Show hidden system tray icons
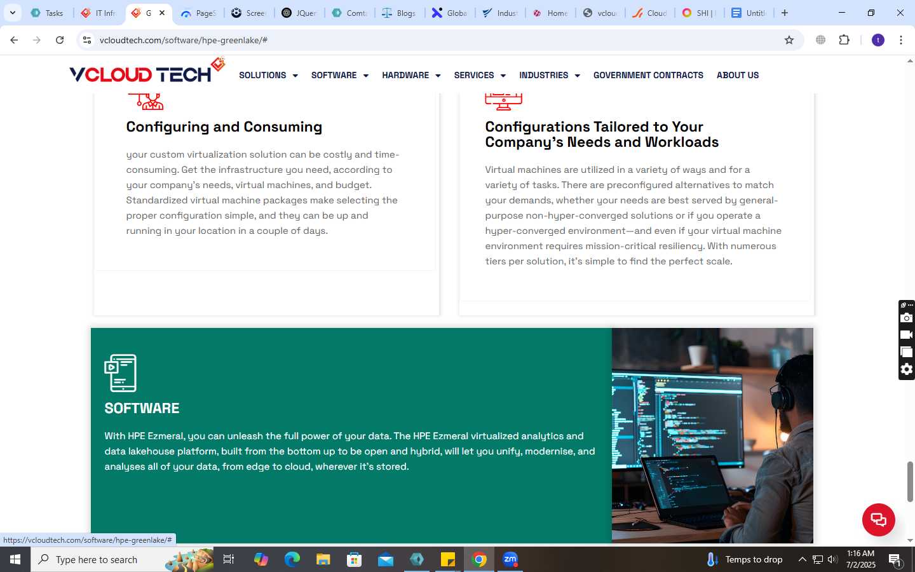The image size is (915, 572). (803, 559)
